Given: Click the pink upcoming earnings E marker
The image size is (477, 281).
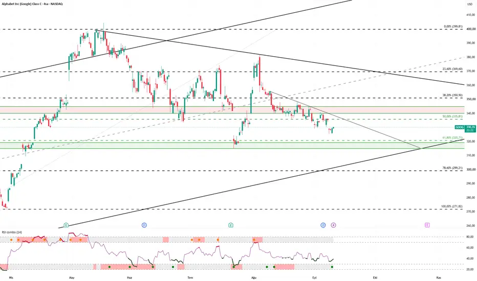Looking at the screenshot, I should point(427,225).
